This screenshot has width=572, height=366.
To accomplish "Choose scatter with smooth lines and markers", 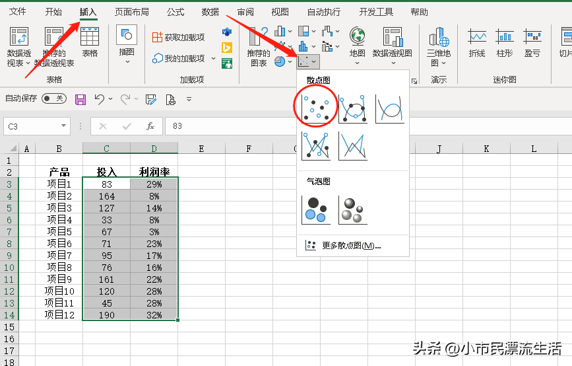I will click(x=353, y=108).
